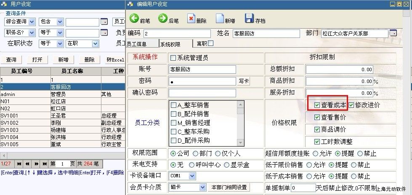412x195 pixels.
Task: Open the 会员卡介质 磁卡 dropdown
Action: pyautogui.click(x=202, y=187)
